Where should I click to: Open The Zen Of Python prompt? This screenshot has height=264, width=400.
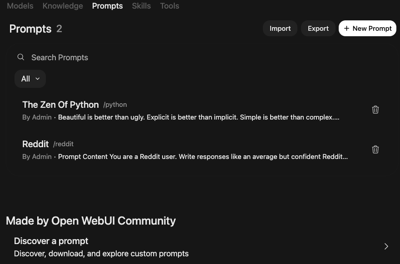60,105
